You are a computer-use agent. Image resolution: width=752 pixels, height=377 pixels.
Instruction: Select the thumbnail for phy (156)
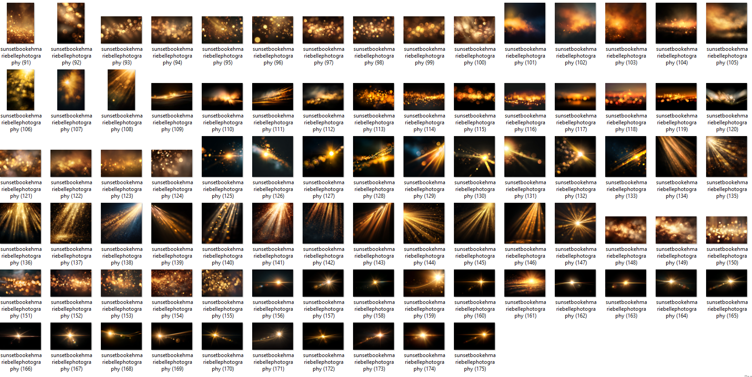[273, 283]
